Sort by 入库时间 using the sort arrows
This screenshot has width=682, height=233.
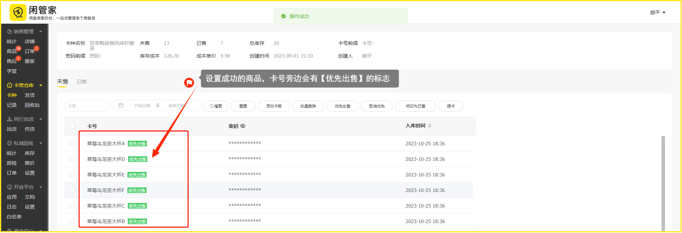tap(430, 126)
